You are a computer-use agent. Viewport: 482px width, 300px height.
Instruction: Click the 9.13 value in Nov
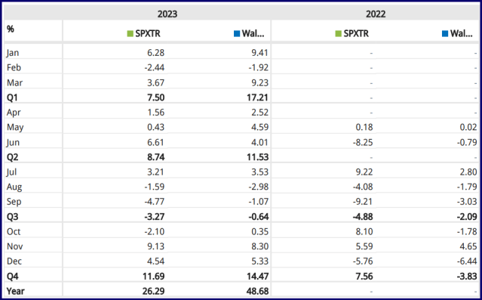coord(155,246)
